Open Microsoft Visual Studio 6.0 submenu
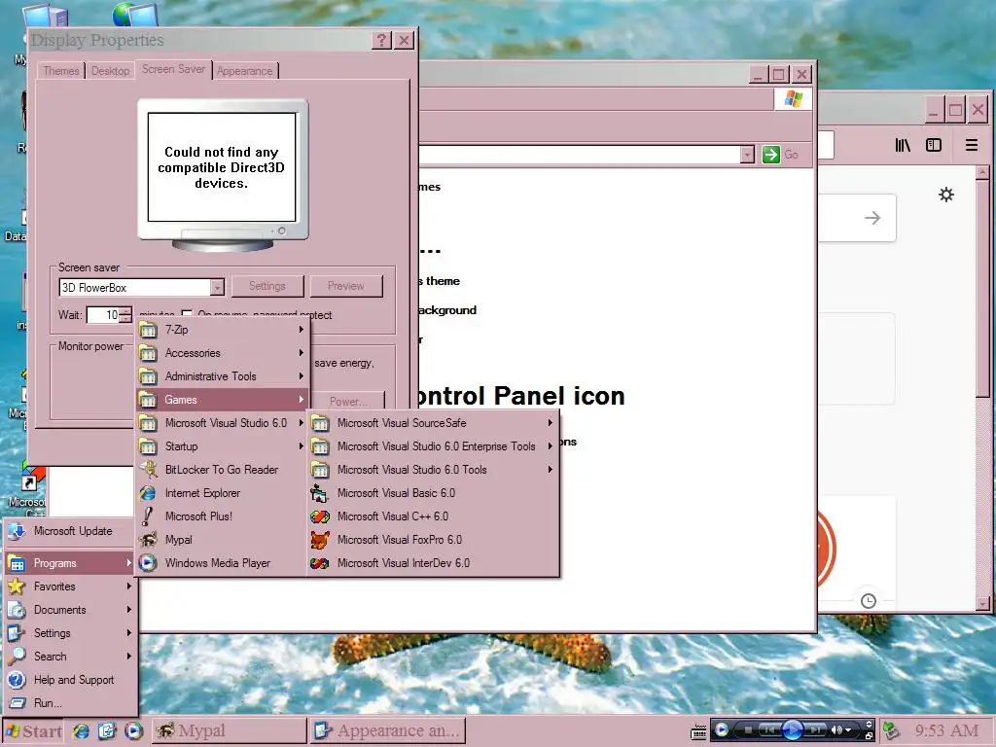 [x=222, y=423]
